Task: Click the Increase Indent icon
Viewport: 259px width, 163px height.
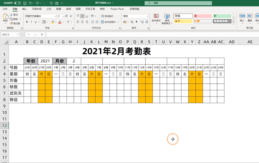Action: click(97, 22)
